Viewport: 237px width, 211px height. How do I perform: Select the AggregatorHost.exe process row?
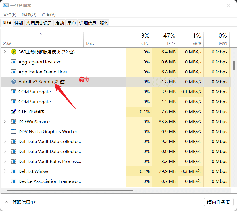tap(116, 62)
